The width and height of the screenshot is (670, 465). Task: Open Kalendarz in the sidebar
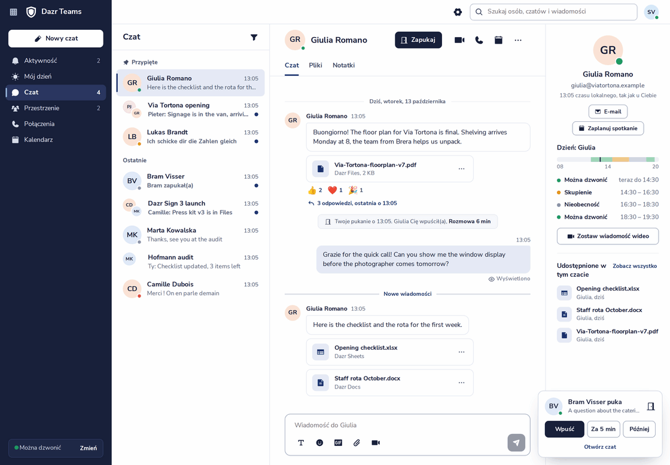pyautogui.click(x=56, y=140)
